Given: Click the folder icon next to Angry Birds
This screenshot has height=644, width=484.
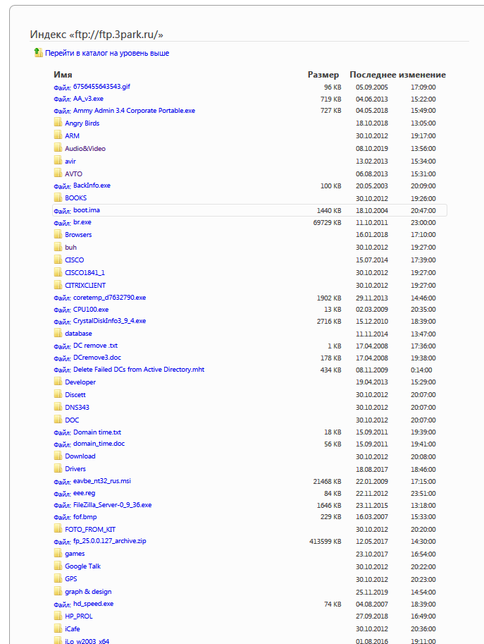Looking at the screenshot, I should point(58,123).
